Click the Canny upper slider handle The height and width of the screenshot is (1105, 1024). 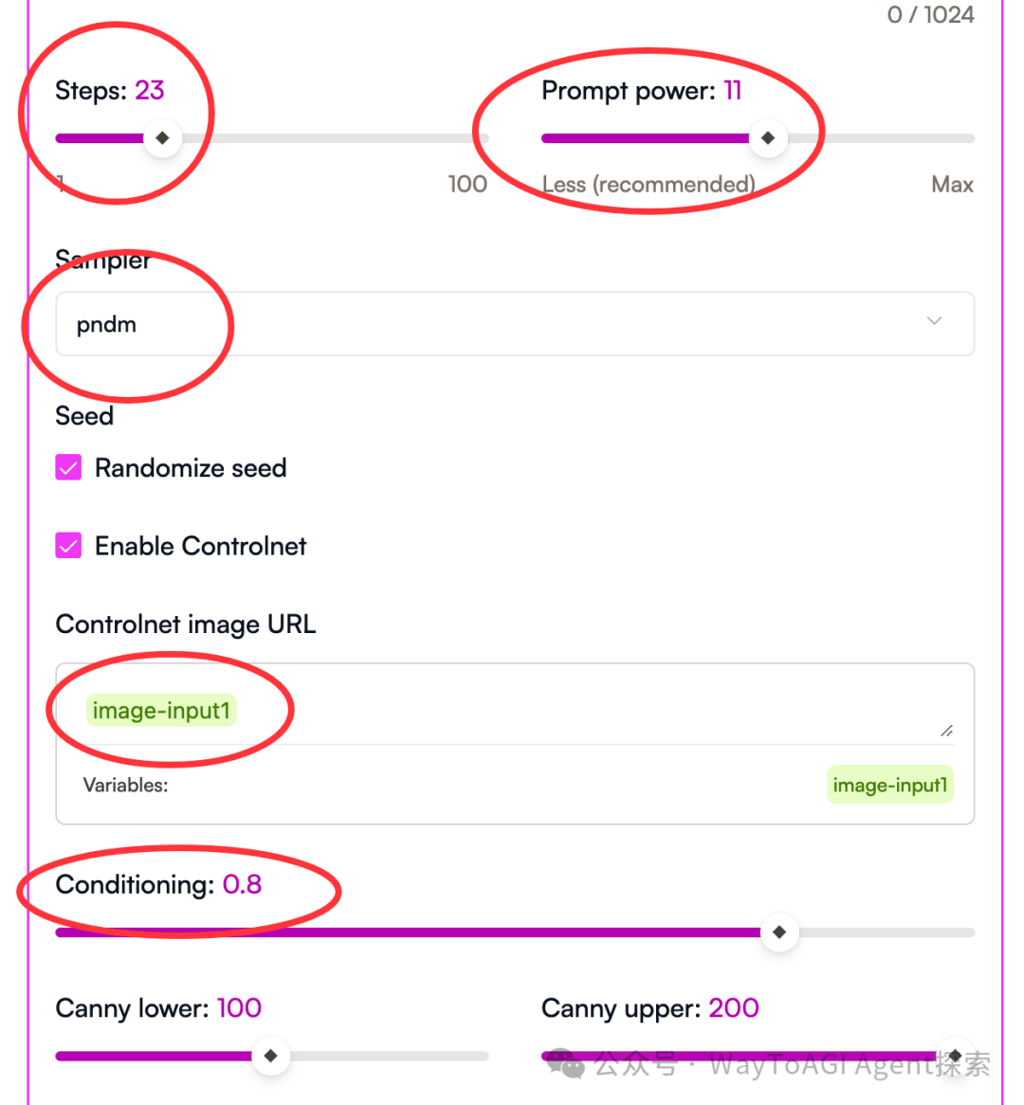point(955,1056)
